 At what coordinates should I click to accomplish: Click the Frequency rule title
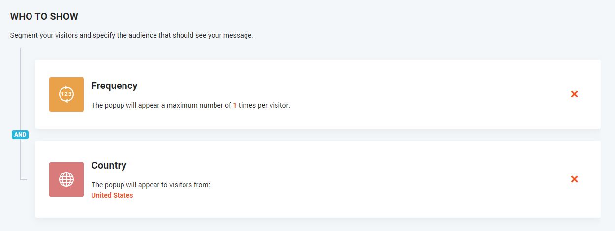pos(114,86)
